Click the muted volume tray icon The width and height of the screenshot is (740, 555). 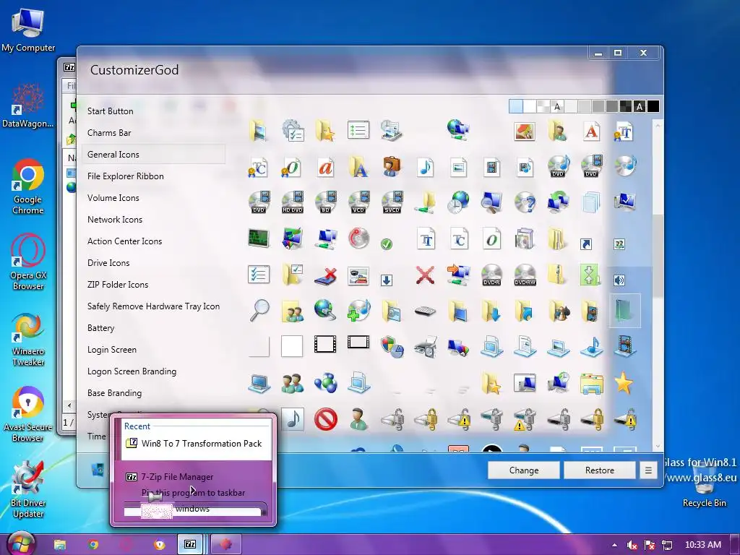(x=632, y=546)
